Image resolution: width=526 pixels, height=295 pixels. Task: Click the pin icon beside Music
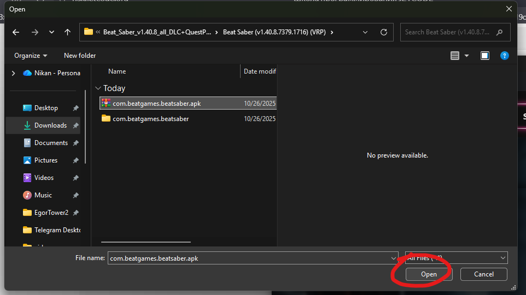[x=76, y=195]
